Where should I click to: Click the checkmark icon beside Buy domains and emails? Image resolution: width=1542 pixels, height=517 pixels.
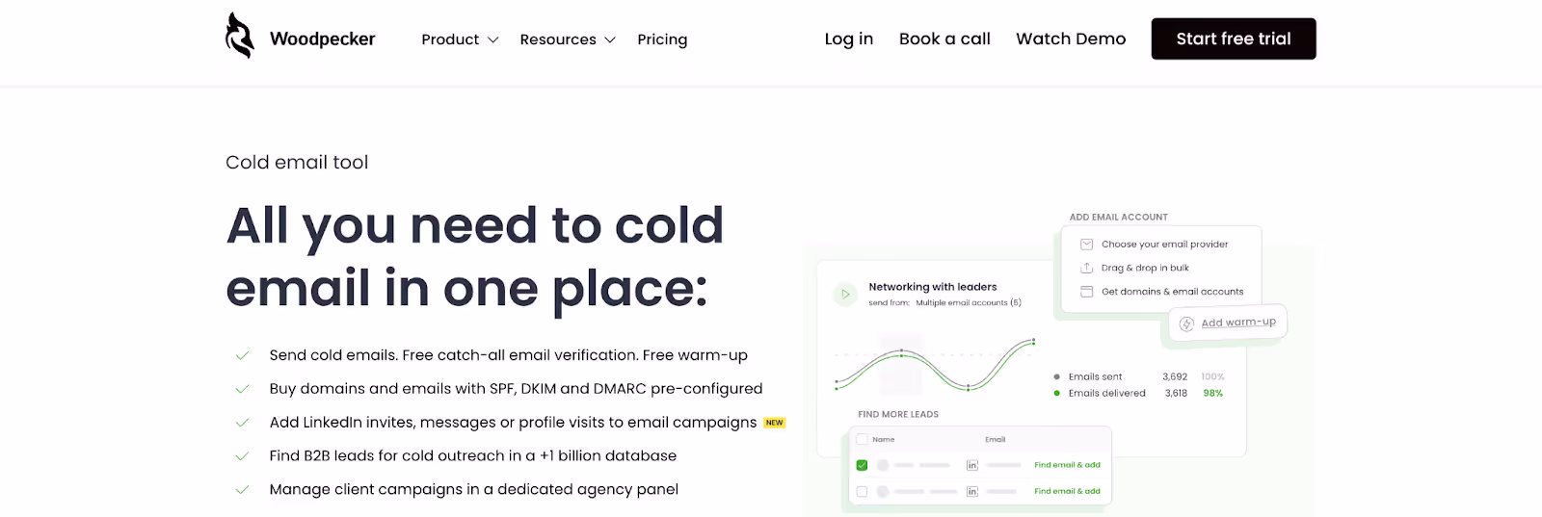[242, 390]
